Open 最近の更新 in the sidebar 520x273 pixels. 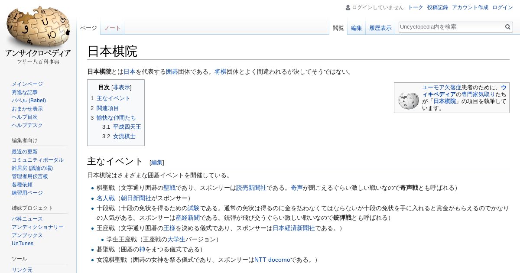tap(25, 152)
